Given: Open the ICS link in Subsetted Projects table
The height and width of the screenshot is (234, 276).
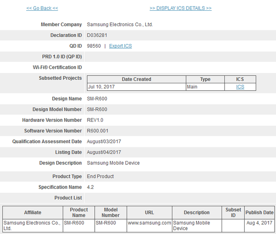Looking at the screenshot, I should point(240,87).
